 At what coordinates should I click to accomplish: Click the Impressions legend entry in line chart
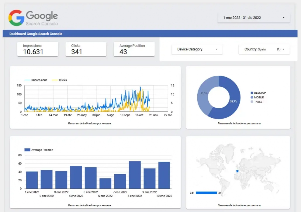pos(36,80)
